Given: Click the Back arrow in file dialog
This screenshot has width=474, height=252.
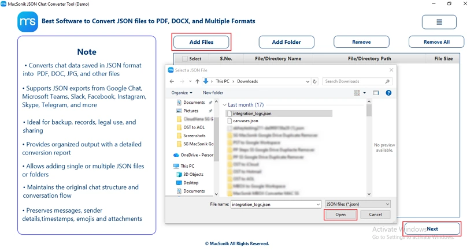Looking at the screenshot, I should click(x=172, y=81).
